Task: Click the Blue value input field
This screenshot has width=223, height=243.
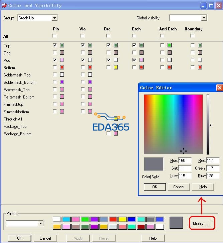Action: (213, 176)
